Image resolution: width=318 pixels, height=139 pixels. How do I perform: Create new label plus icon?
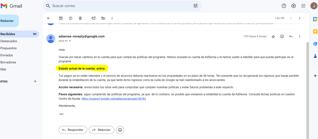pos(35,81)
